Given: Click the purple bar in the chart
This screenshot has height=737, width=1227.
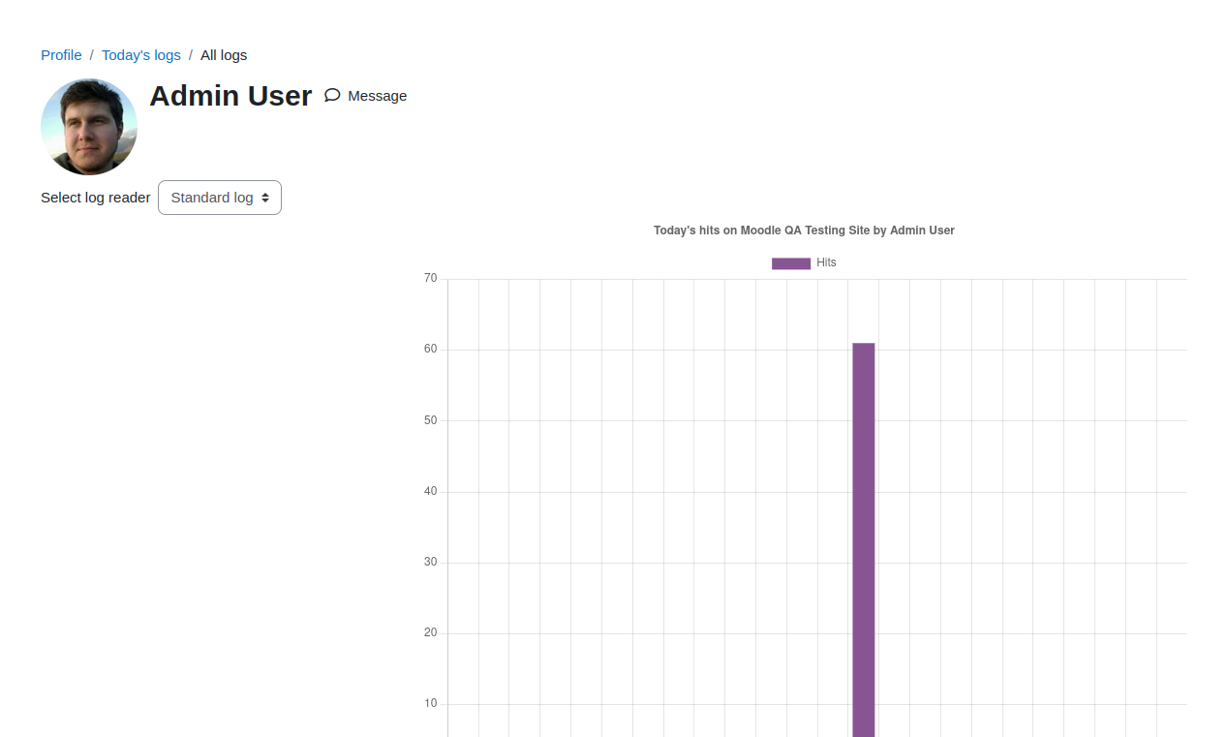Looking at the screenshot, I should click(864, 539).
